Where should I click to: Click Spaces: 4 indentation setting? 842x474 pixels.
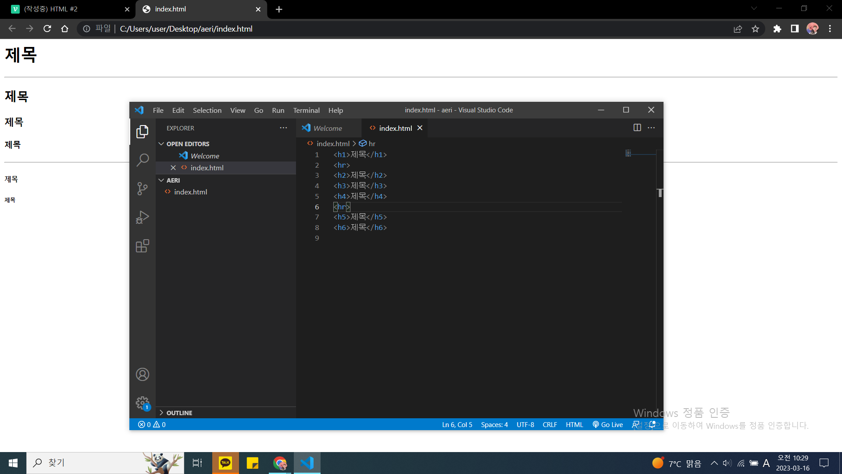coord(494,424)
